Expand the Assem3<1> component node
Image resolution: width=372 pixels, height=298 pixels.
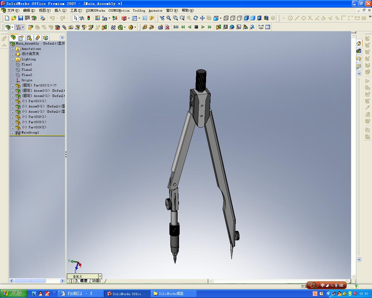[12, 91]
